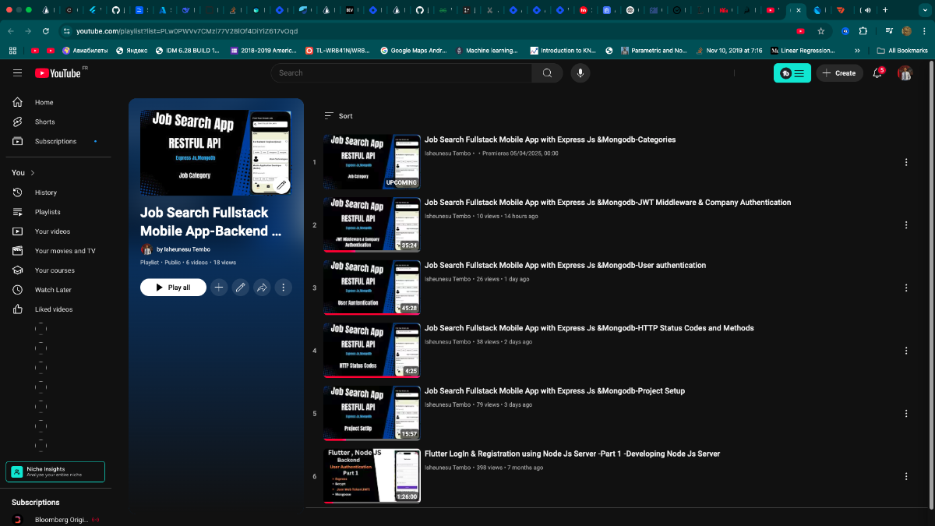935x526 pixels.
Task: Share the playlist using the share arrow
Action: coord(262,288)
